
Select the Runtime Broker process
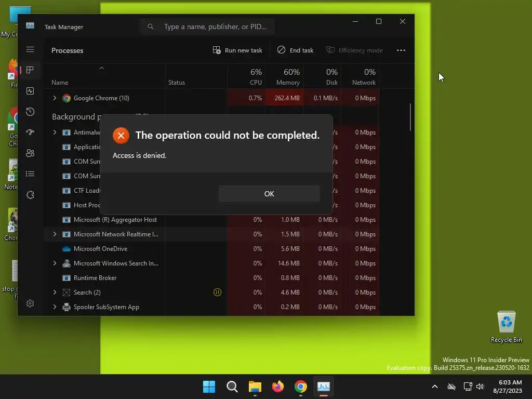point(211,278)
